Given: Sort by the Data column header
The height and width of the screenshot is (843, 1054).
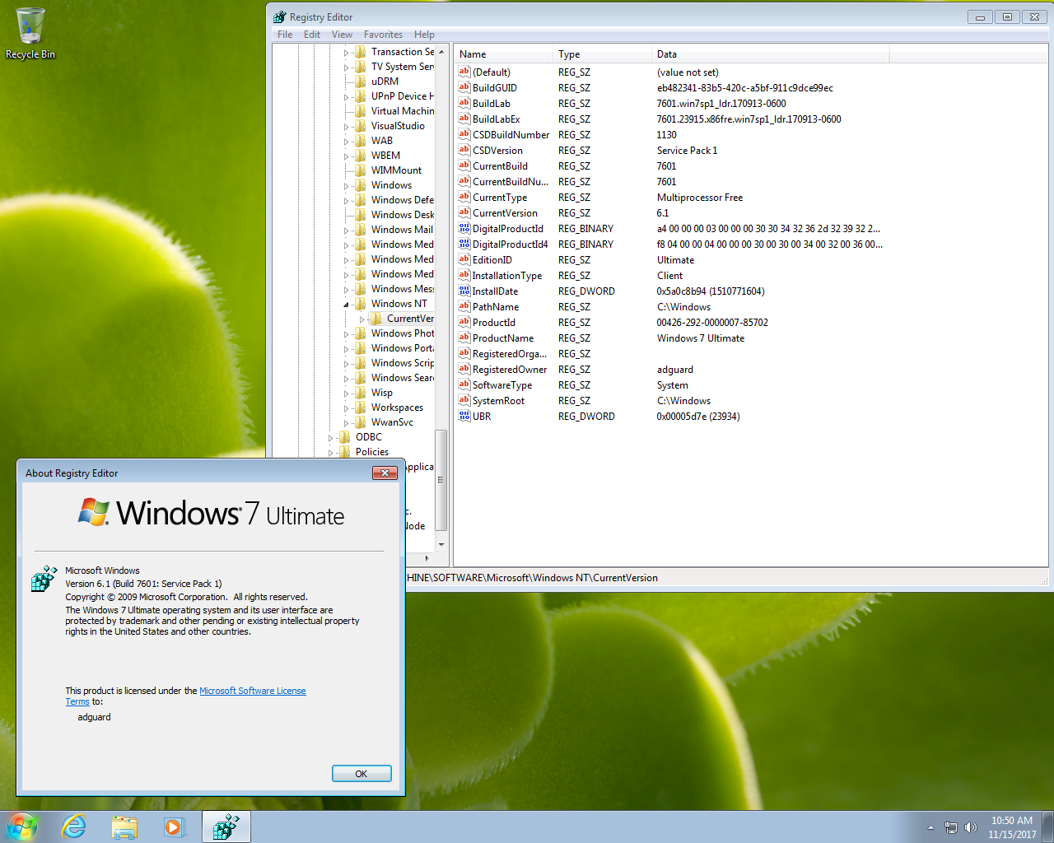Looking at the screenshot, I should pyautogui.click(x=771, y=54).
